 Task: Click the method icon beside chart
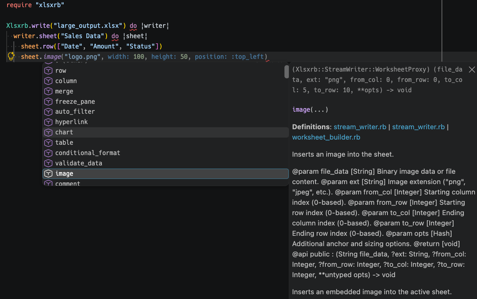point(49,132)
